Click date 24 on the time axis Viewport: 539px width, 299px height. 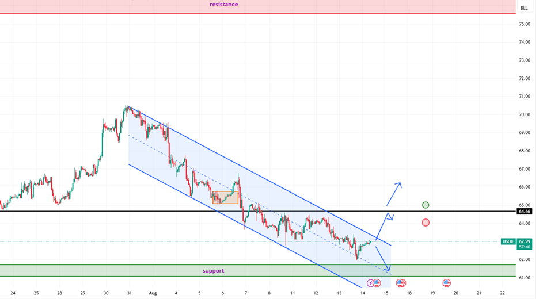pos(13,293)
